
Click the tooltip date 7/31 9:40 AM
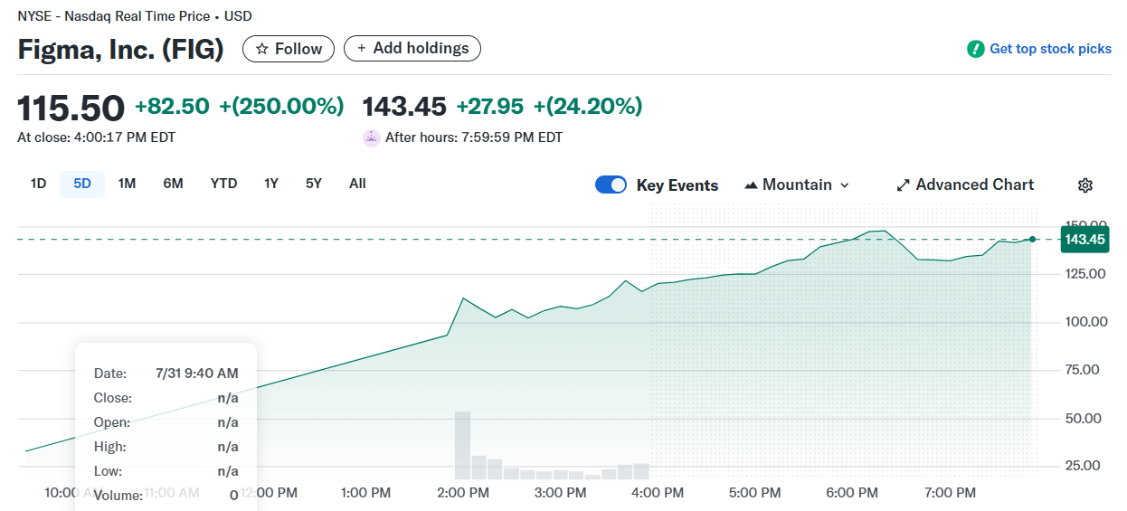point(197,374)
